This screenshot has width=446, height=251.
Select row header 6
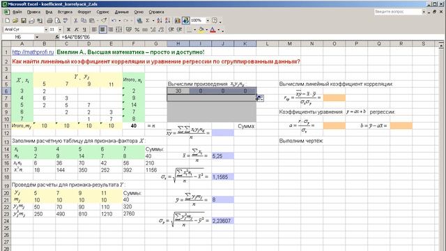pos(6,91)
